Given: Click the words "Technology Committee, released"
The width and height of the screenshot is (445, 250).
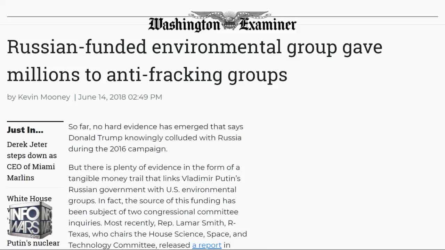Looking at the screenshot, I should (x=129, y=245).
